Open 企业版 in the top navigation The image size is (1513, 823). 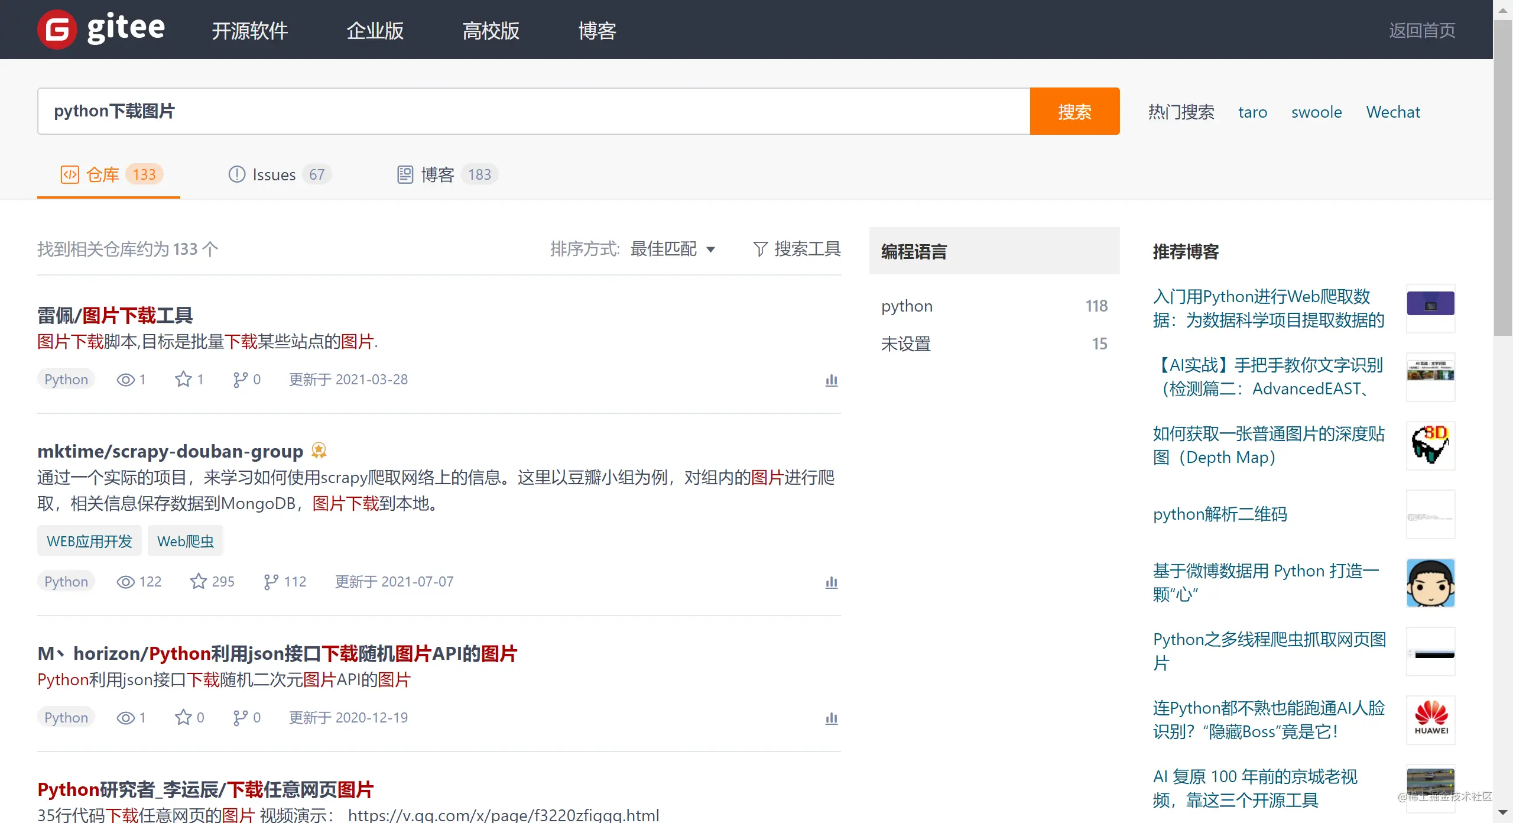[375, 30]
